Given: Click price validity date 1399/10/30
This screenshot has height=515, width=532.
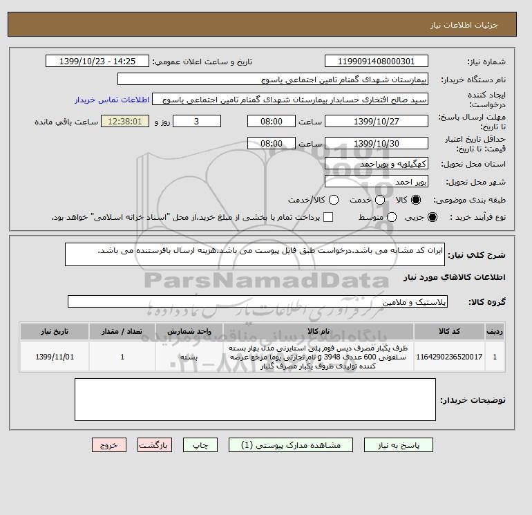Looking at the screenshot, I should point(377,143).
